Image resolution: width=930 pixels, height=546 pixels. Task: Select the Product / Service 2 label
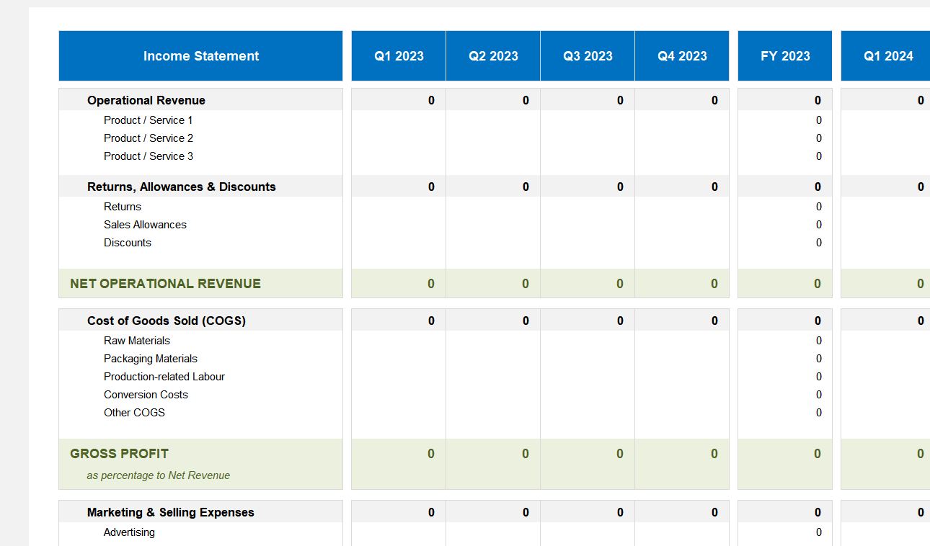pos(148,138)
